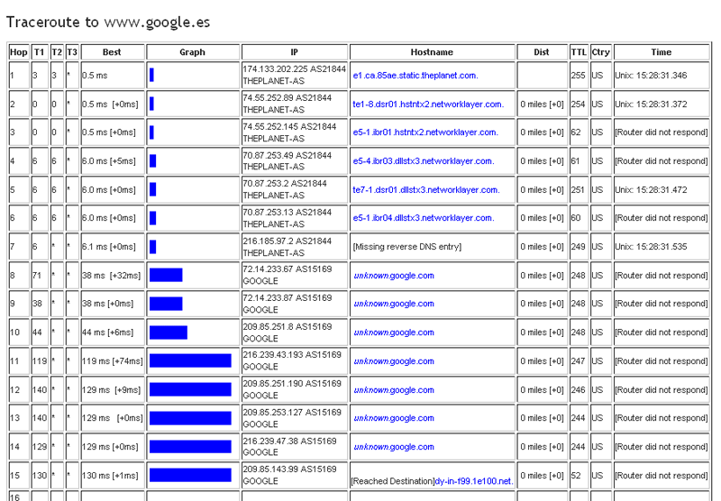This screenshot has height=501, width=721.
Task: Click the IP column header
Action: [294, 52]
